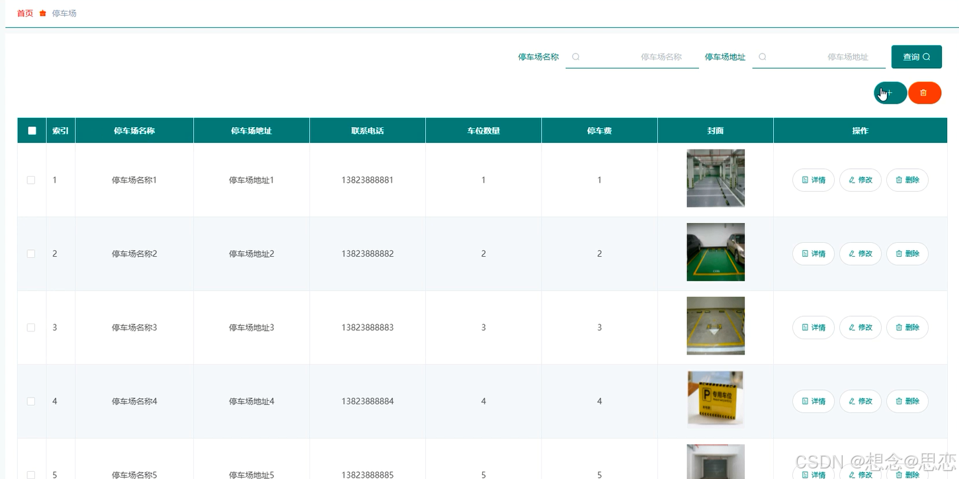The height and width of the screenshot is (479, 959).
Task: Click phone number 13823888884
Action: tap(368, 402)
